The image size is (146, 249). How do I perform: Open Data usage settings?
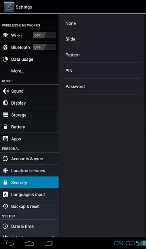click(x=29, y=59)
